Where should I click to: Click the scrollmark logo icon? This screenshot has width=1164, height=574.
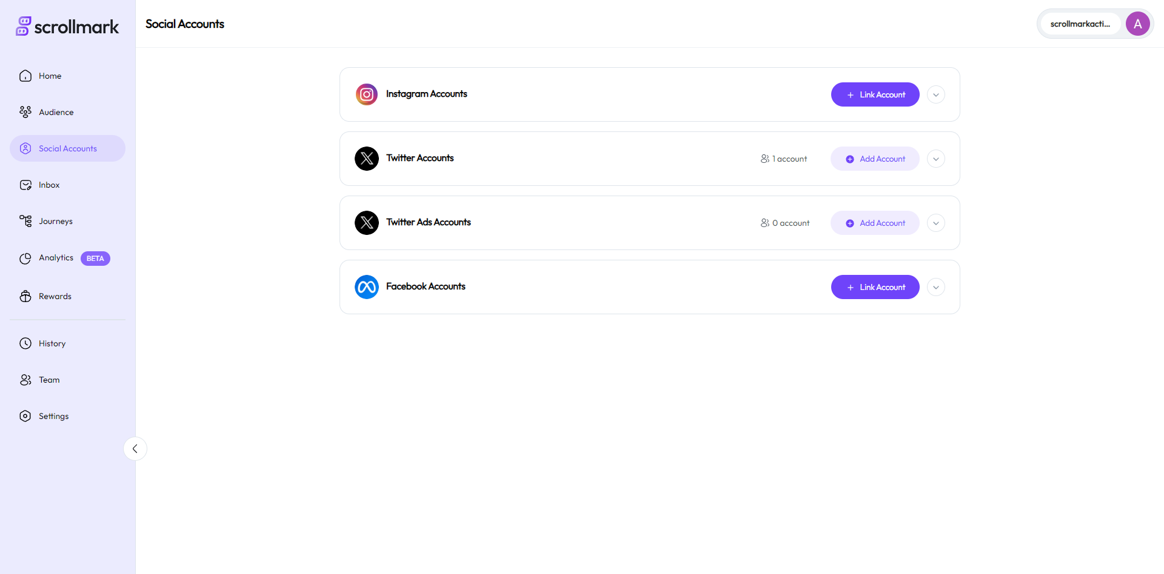24,26
